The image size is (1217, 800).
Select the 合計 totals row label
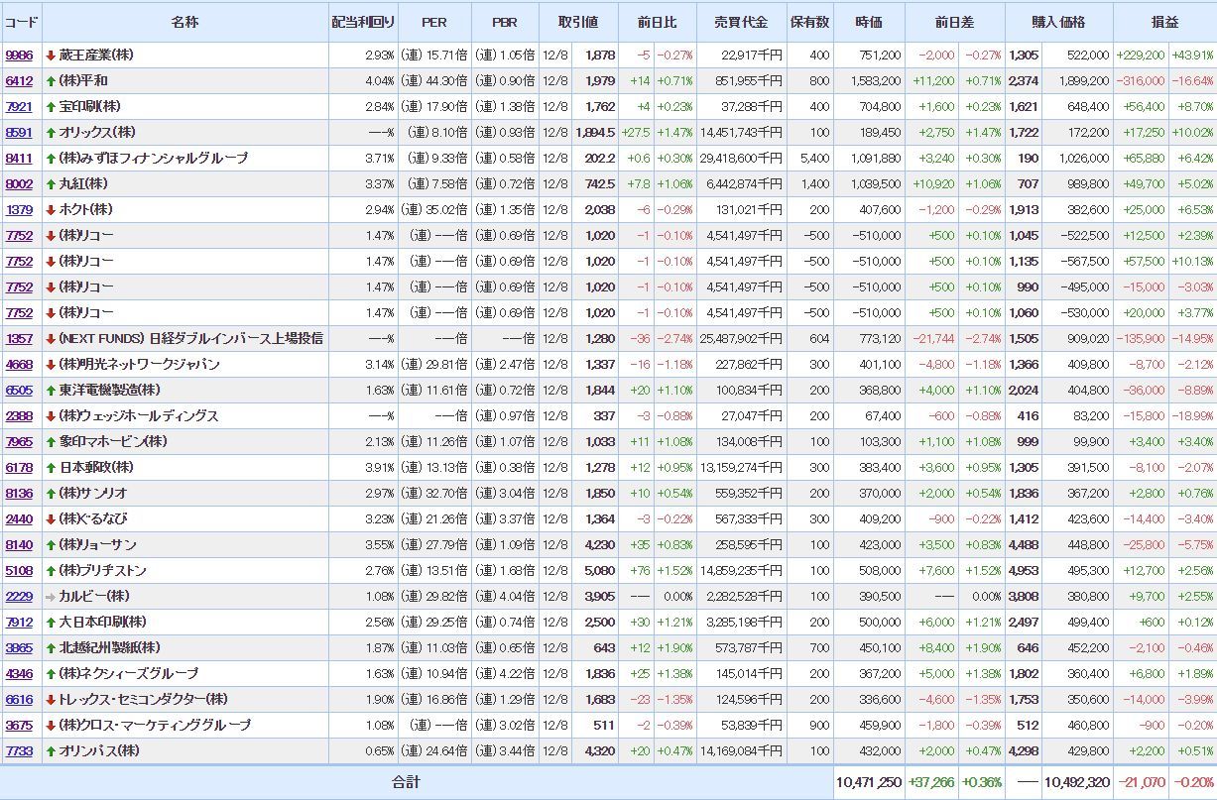tap(406, 782)
